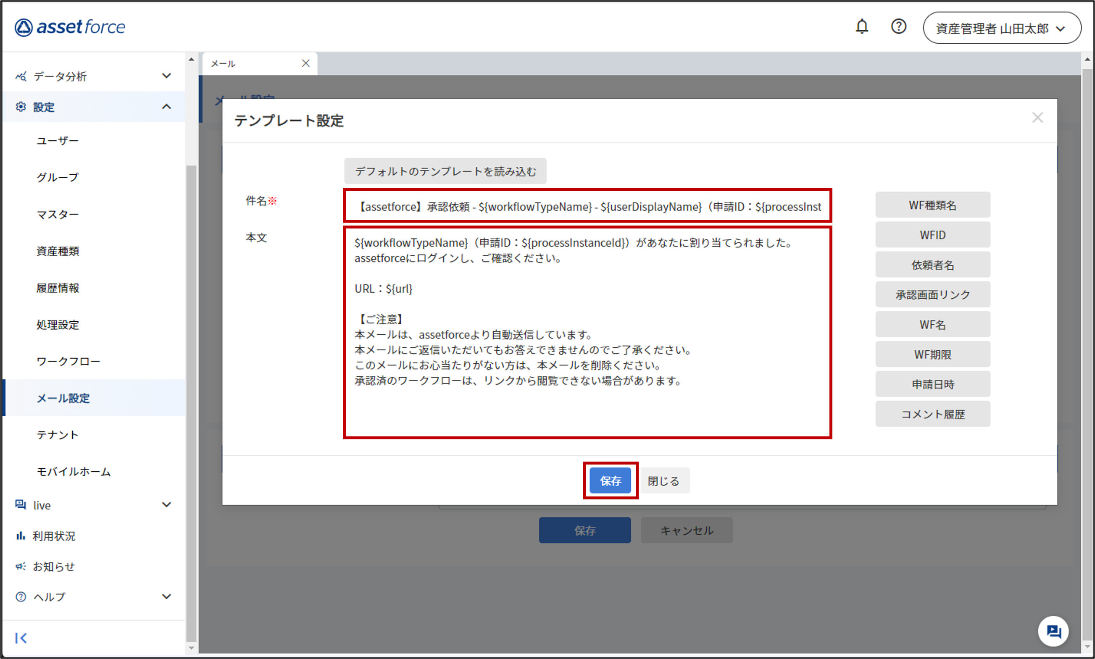Collapse the sidebar with the arrow icon
This screenshot has width=1095, height=659.
click(x=21, y=638)
